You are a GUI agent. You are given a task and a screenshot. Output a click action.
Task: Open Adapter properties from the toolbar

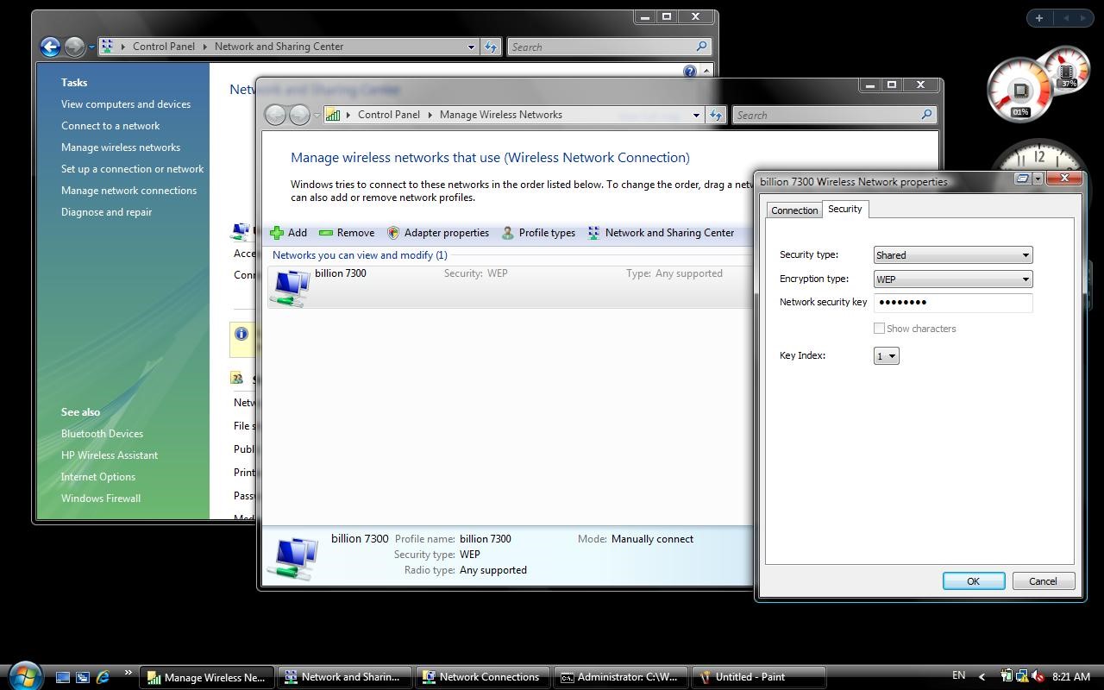coord(438,233)
